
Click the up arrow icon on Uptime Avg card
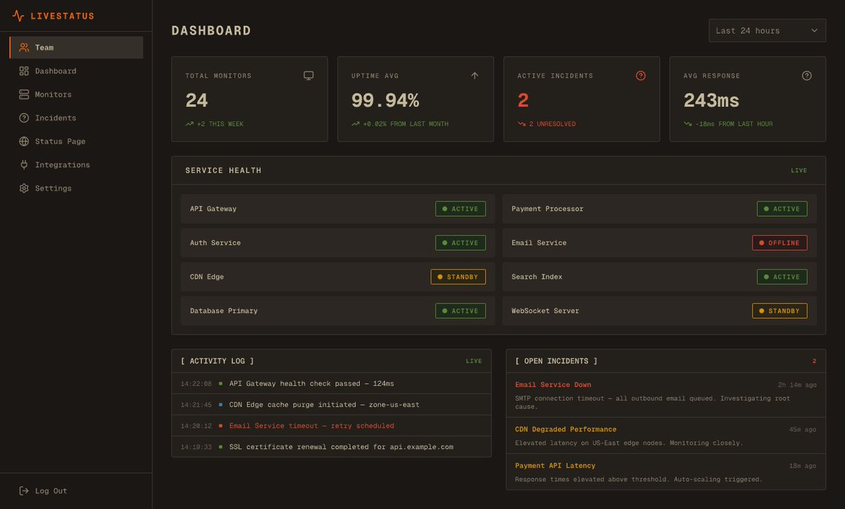pos(475,75)
